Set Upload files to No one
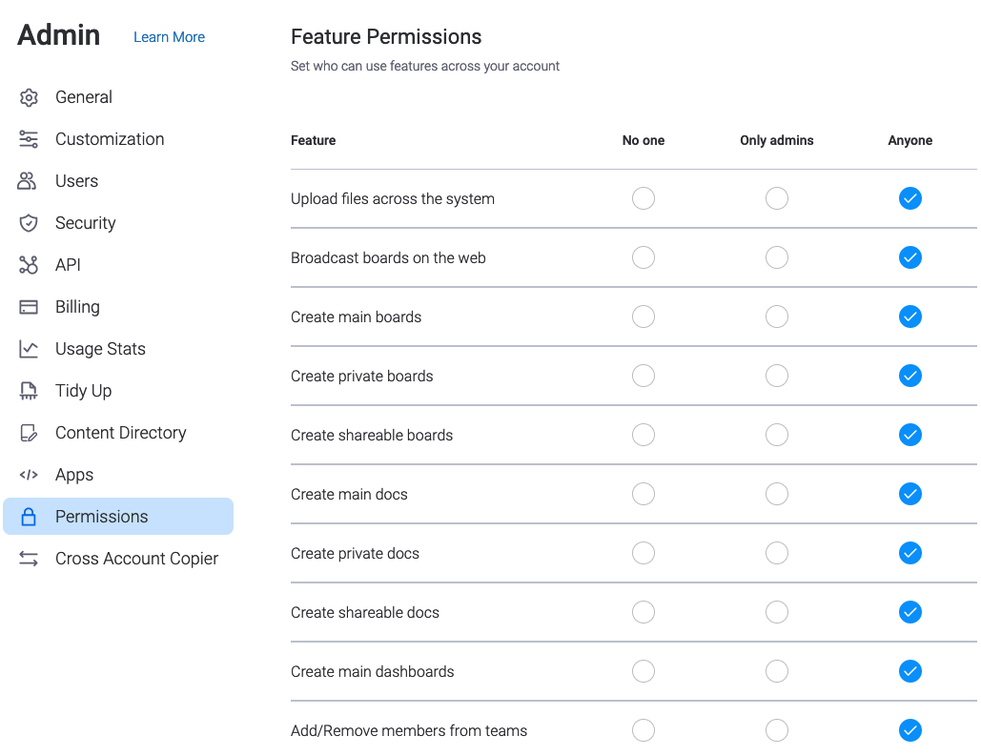The image size is (981, 756). point(644,198)
